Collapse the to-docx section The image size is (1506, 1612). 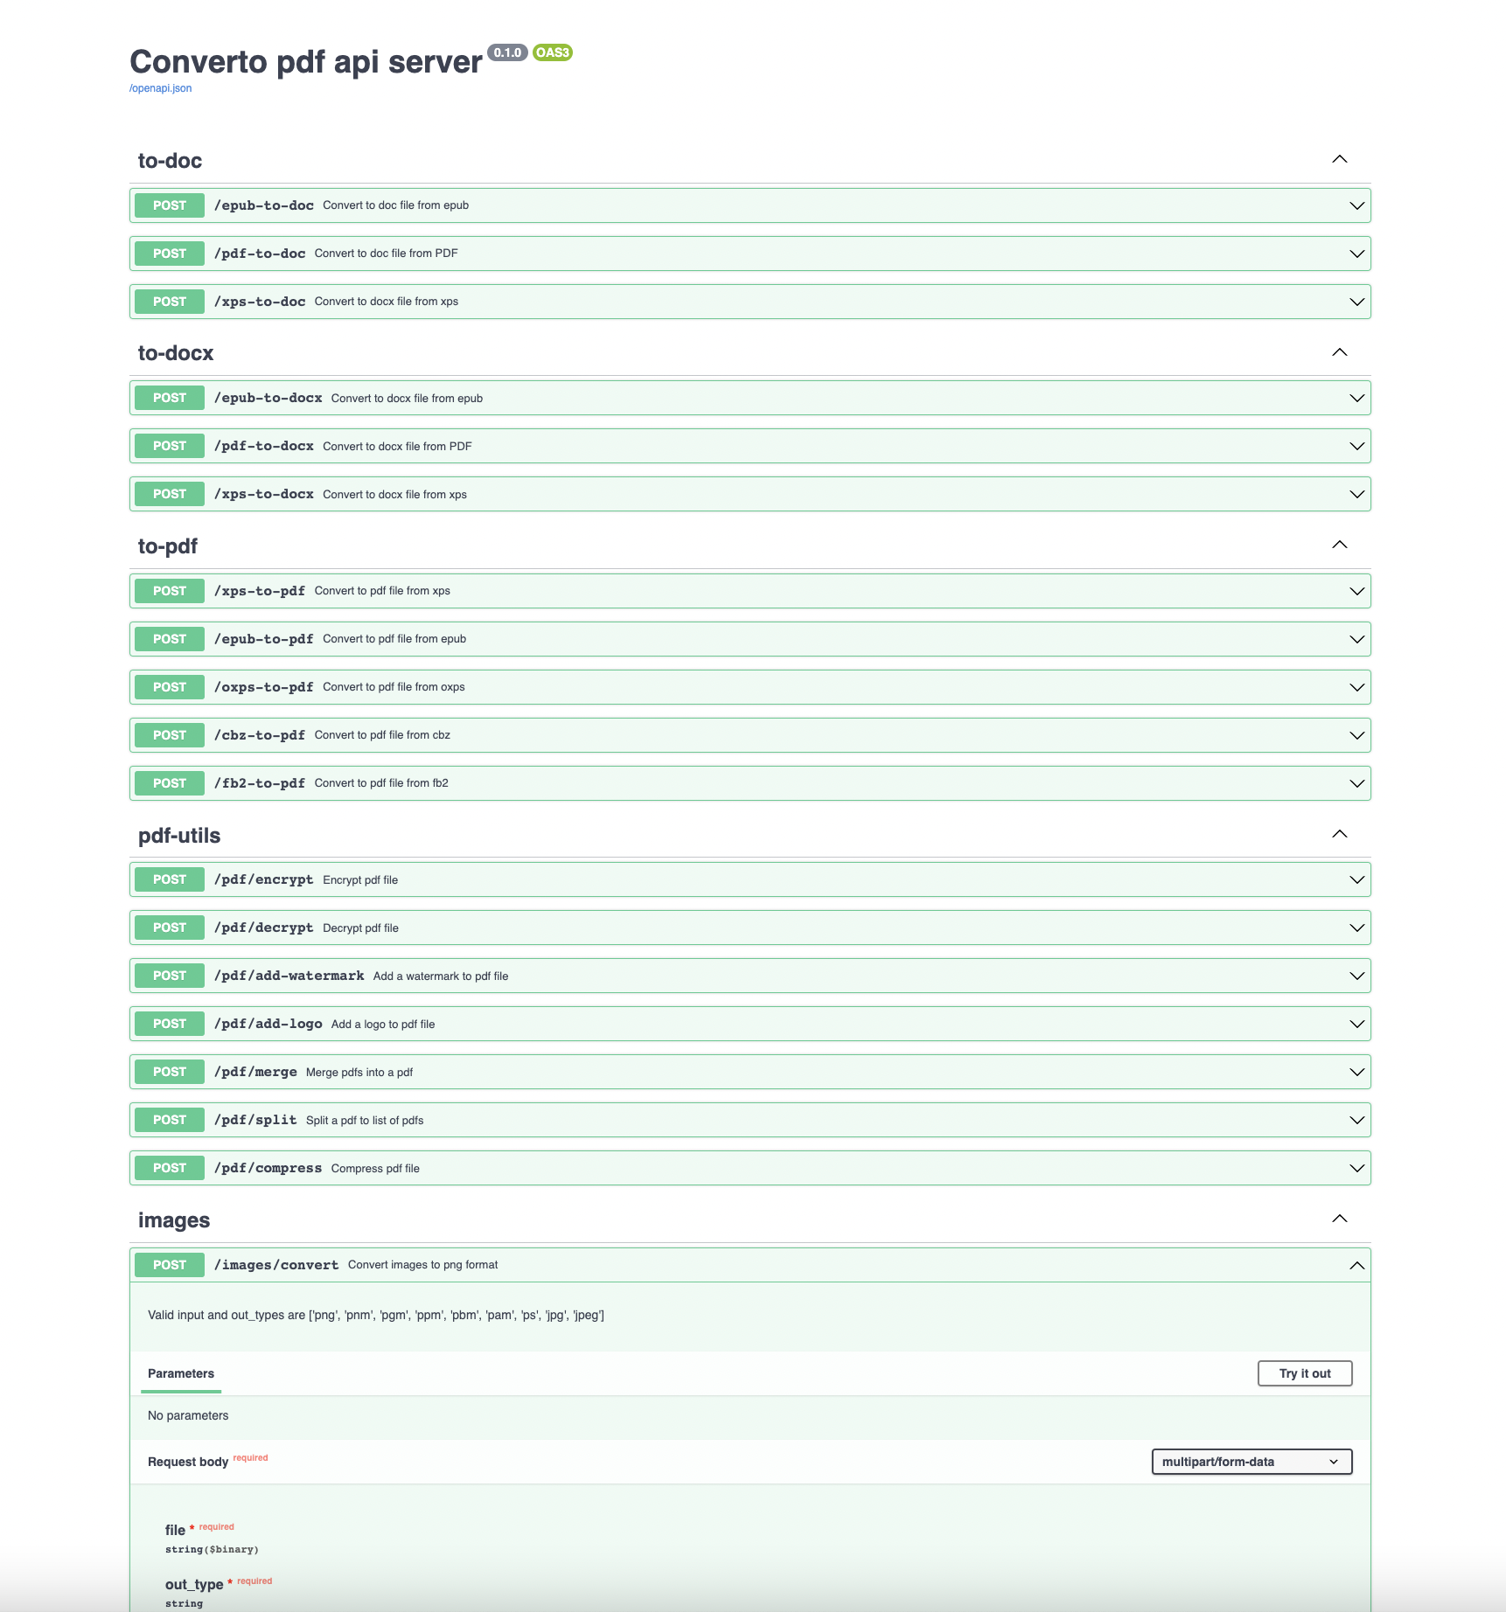pyautogui.click(x=1339, y=351)
